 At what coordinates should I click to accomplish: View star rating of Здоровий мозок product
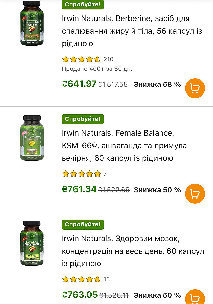coord(81,279)
